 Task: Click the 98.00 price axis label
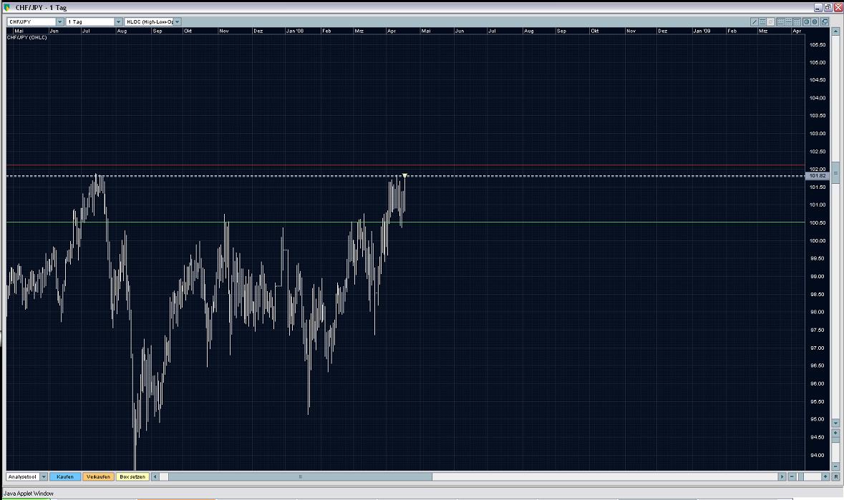click(817, 312)
